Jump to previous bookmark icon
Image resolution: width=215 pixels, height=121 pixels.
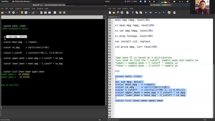coord(160,13)
